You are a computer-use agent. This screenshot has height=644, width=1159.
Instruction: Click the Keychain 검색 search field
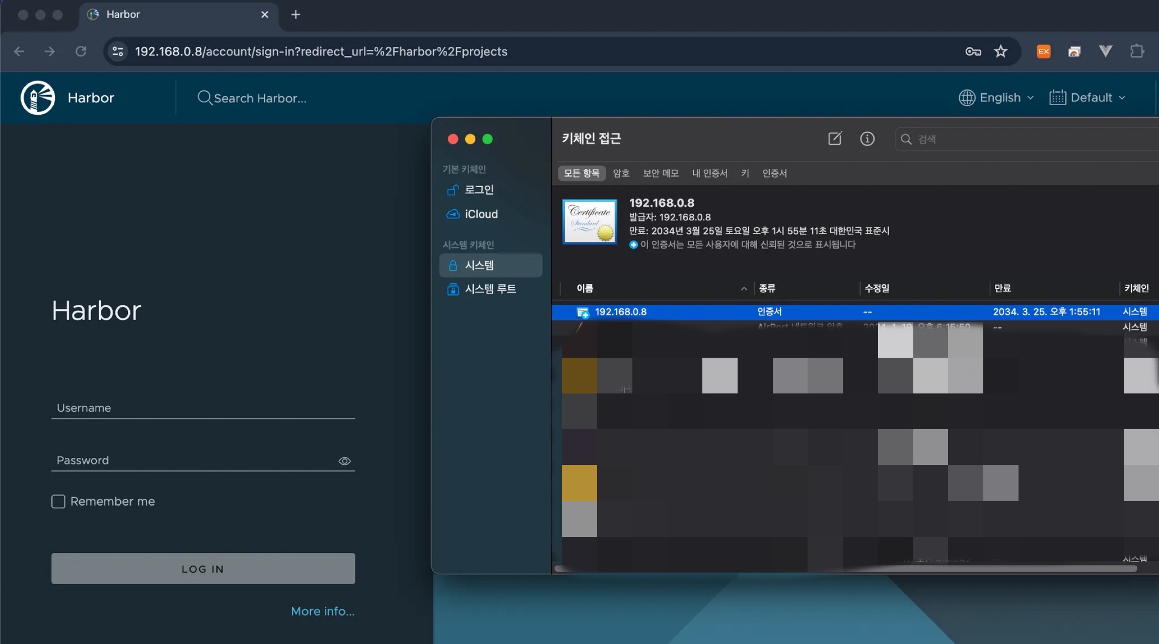click(x=1027, y=139)
